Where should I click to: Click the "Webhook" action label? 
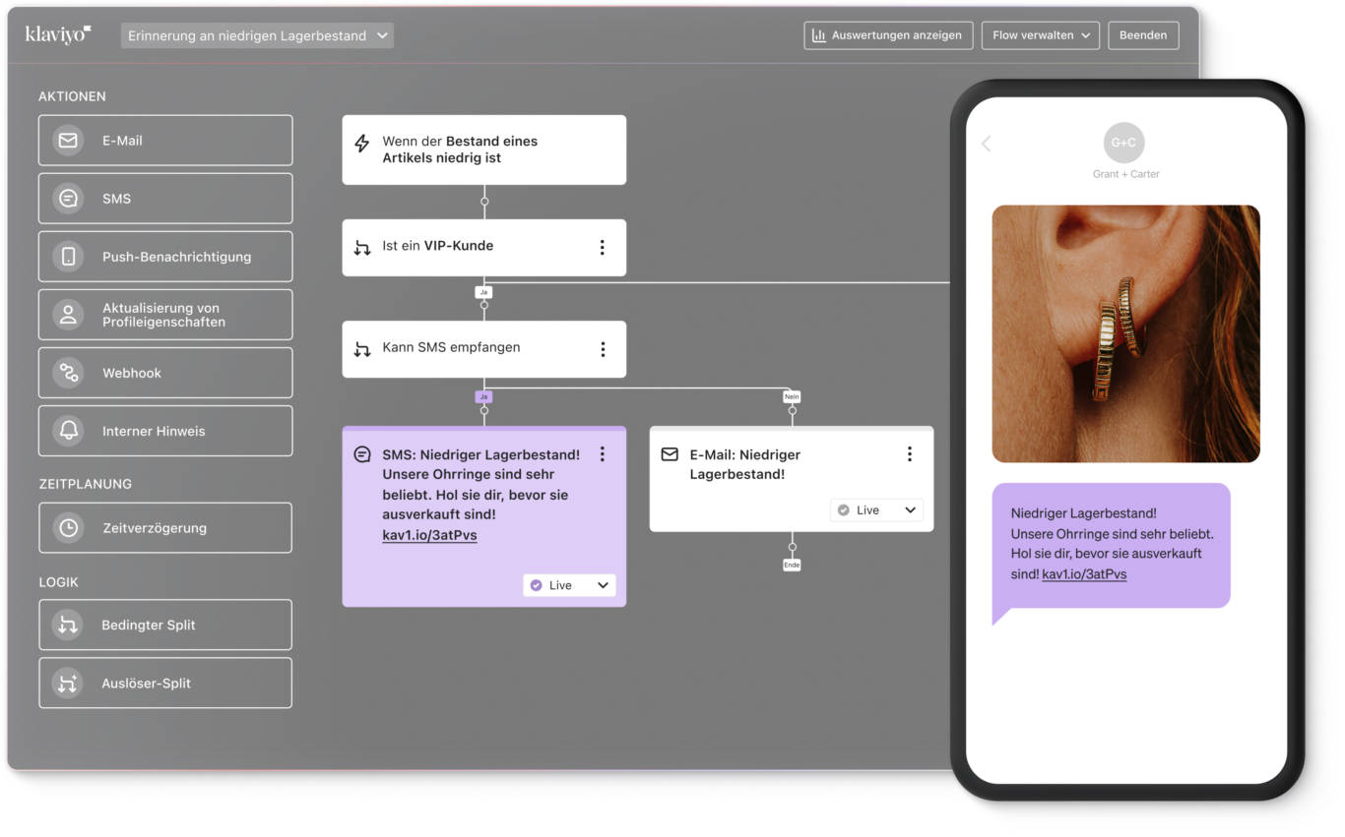tap(132, 373)
